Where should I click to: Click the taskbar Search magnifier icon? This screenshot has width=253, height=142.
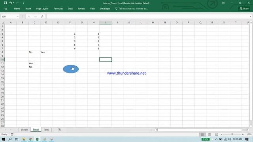10,139
